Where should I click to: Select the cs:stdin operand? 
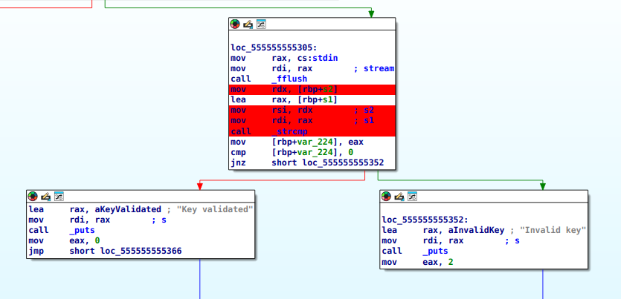point(320,58)
